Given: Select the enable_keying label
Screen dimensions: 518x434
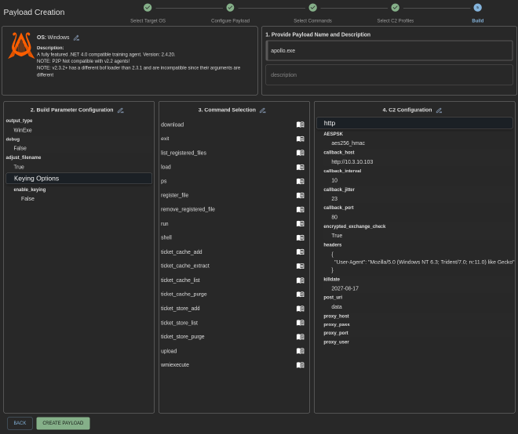Looking at the screenshot, I should [x=30, y=190].
